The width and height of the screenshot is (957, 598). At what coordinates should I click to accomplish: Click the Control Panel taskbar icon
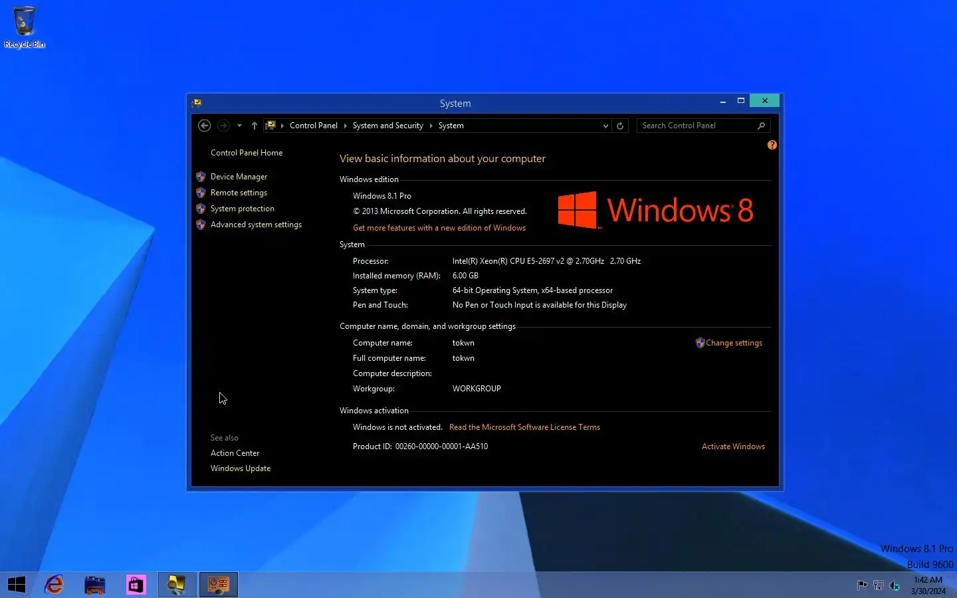[x=219, y=585]
